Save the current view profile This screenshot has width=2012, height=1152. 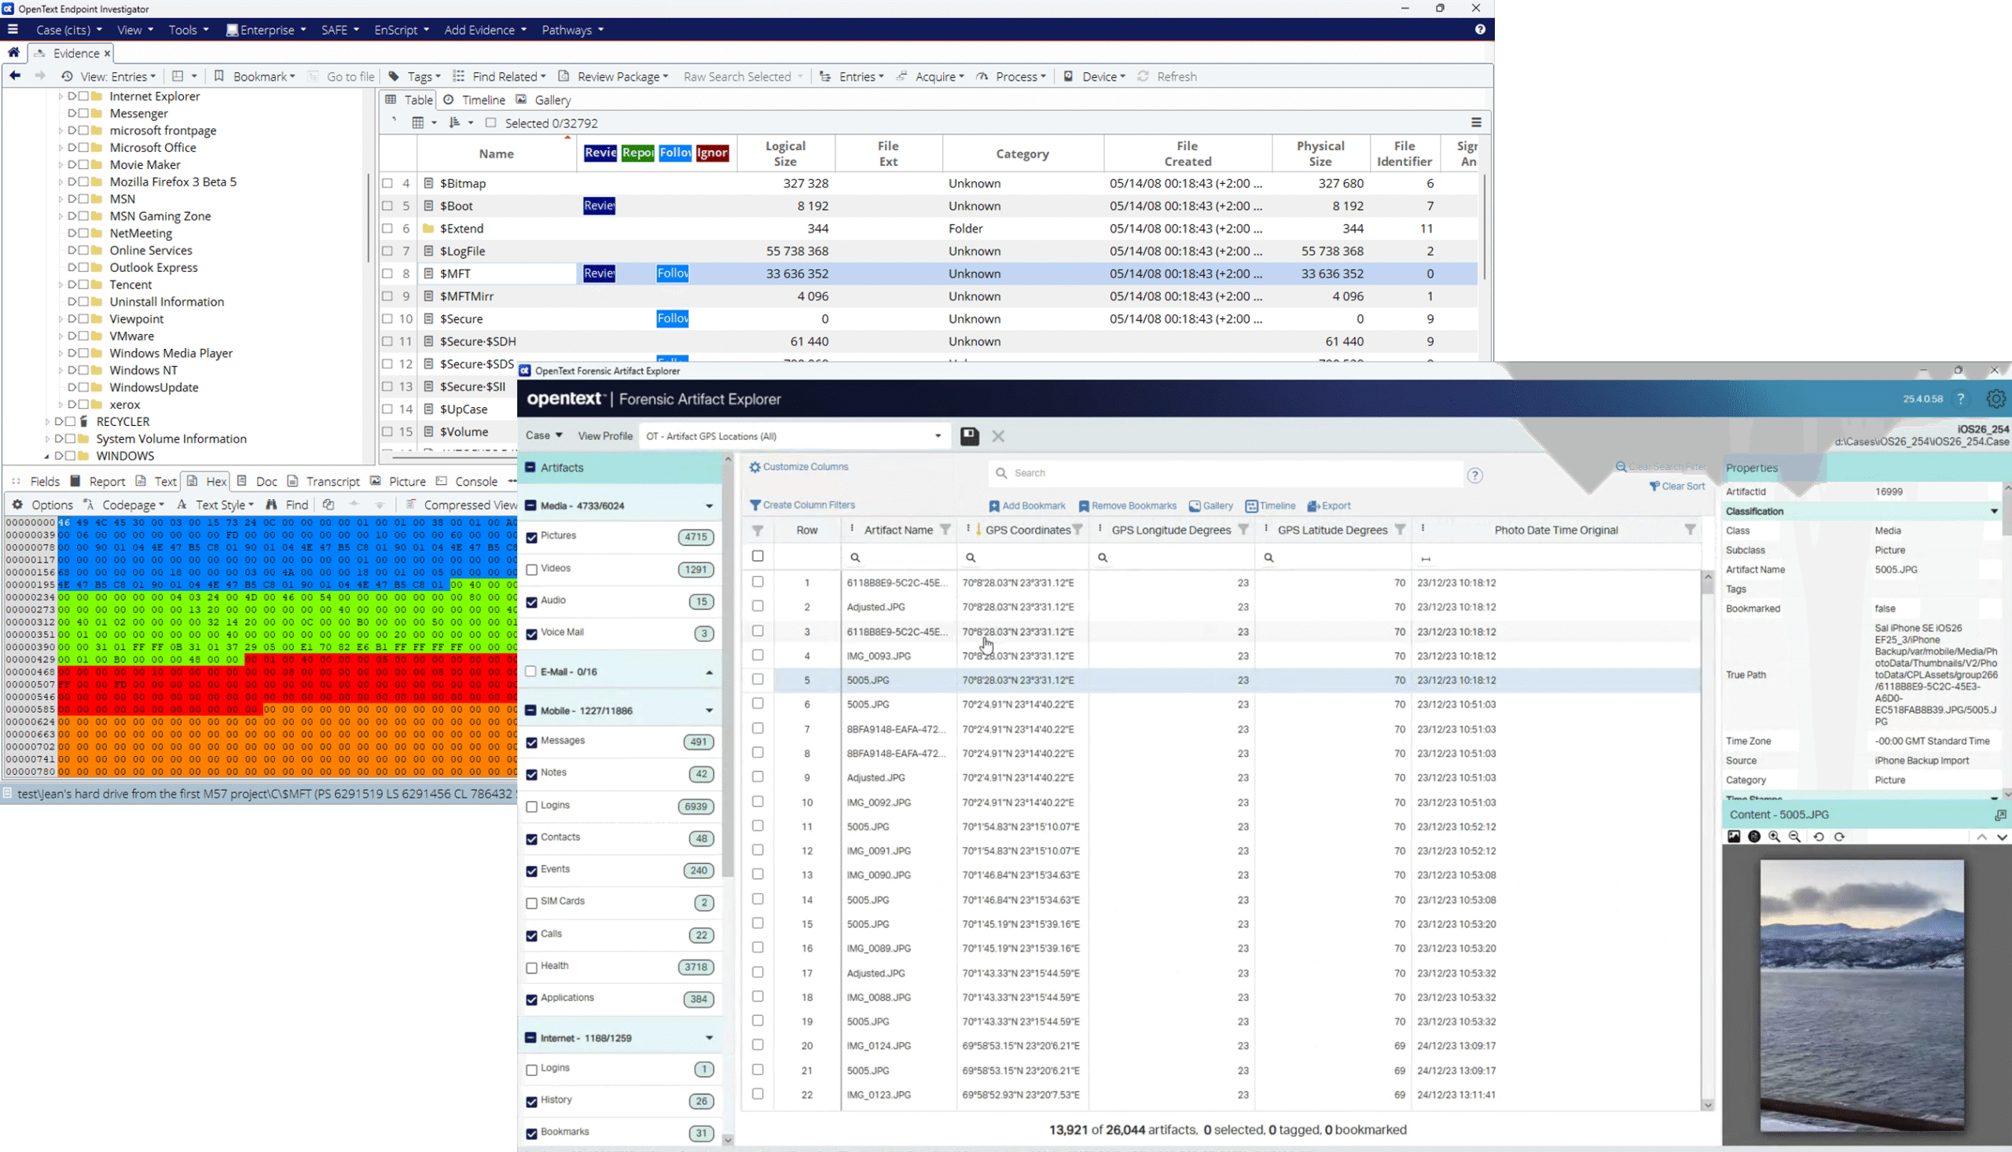968,436
